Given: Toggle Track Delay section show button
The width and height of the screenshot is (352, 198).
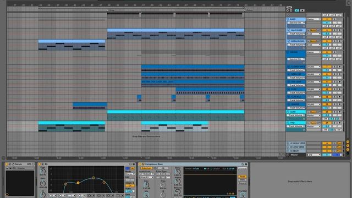Looking at the screenshot, I should coord(348,153).
